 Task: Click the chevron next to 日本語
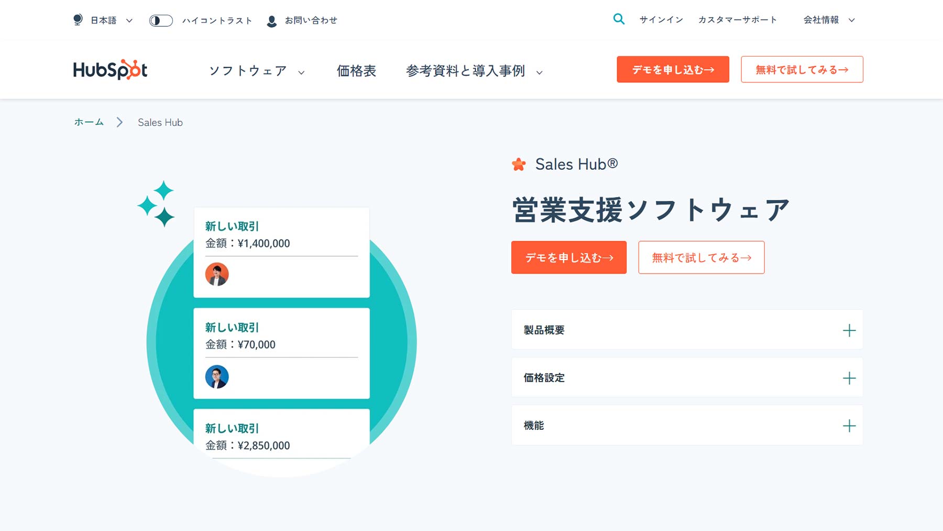click(129, 20)
